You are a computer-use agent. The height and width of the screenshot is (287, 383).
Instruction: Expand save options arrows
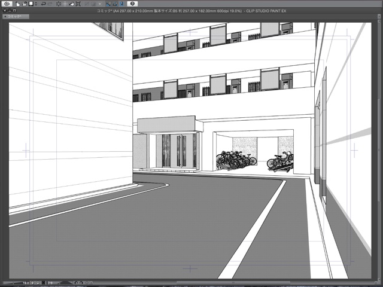[x=36, y=4]
